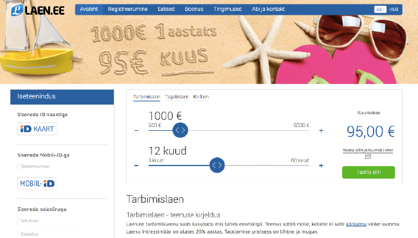Select the Tarbimislaen tab

click(147, 97)
